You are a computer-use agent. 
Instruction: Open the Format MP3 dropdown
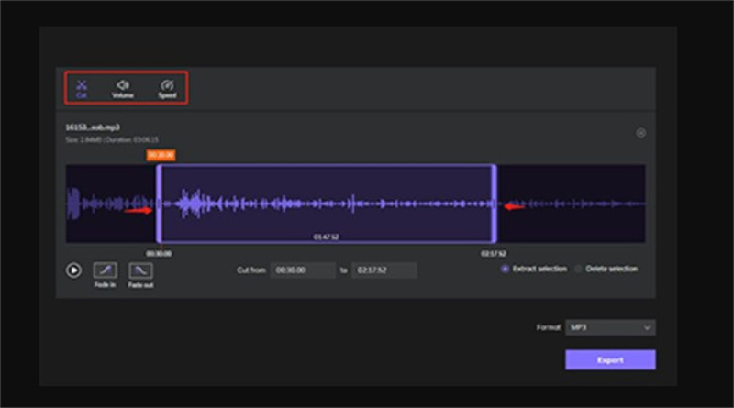tap(609, 327)
